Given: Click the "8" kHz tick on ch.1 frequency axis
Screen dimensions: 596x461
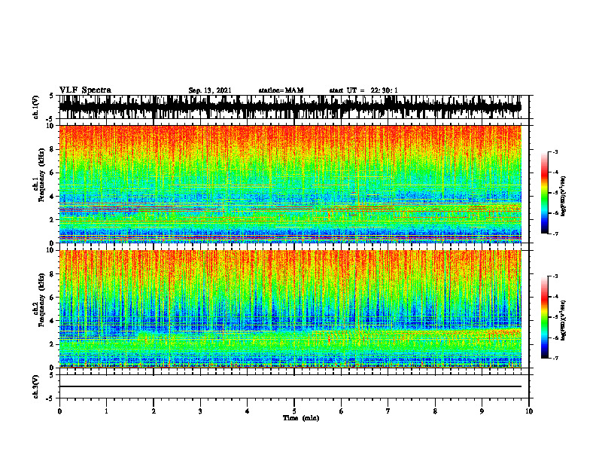Looking at the screenshot, I should click(52, 149).
